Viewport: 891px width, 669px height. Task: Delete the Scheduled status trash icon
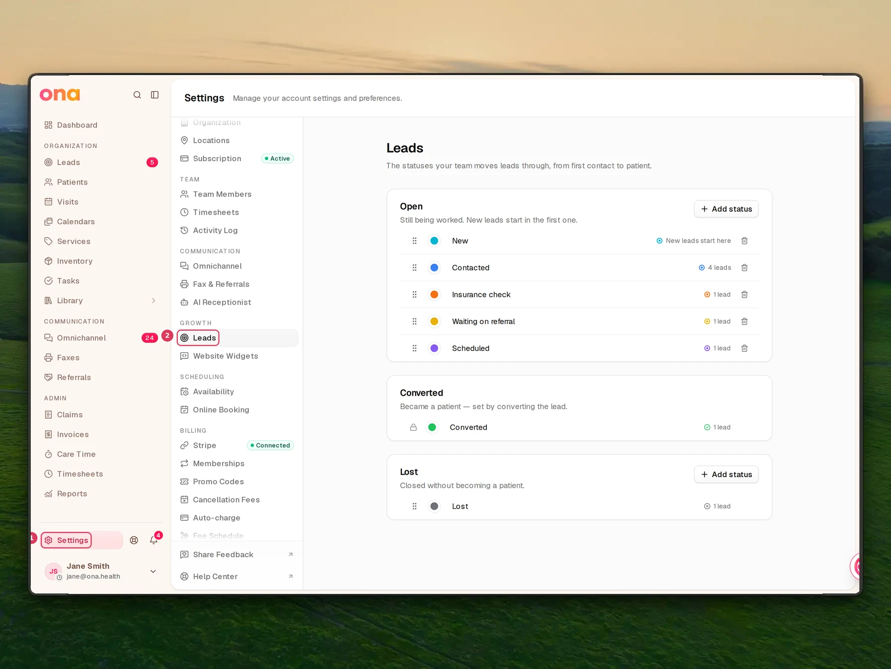point(744,348)
